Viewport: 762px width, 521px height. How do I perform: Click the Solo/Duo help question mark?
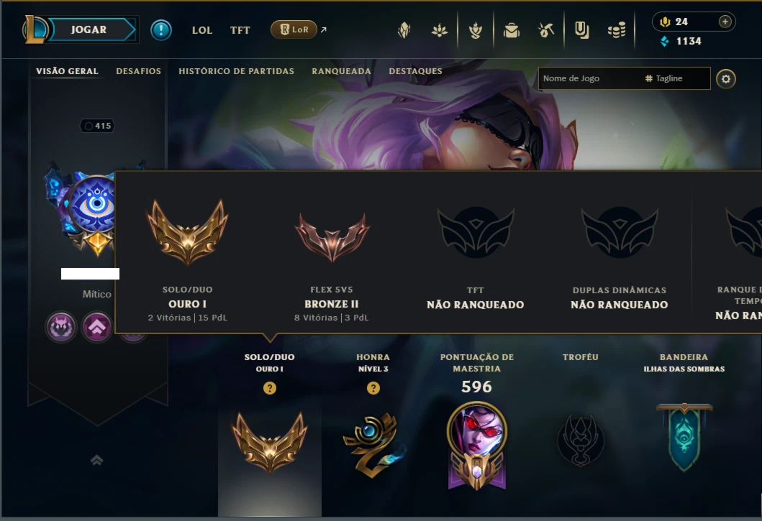pos(270,388)
